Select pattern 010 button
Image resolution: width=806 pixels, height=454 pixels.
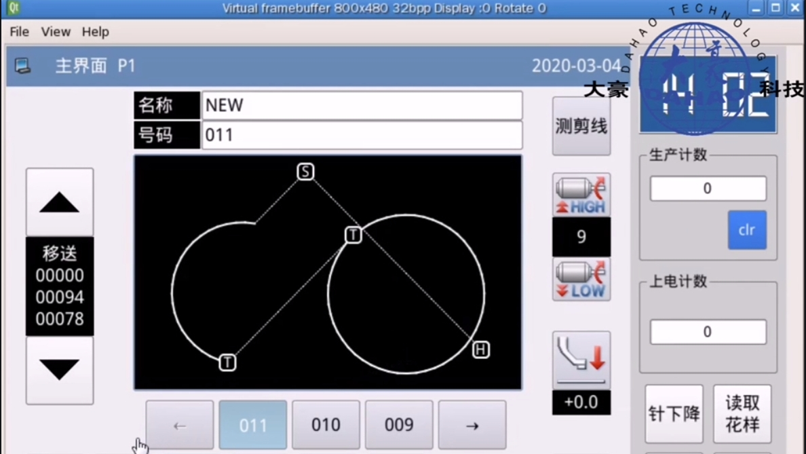(x=326, y=425)
